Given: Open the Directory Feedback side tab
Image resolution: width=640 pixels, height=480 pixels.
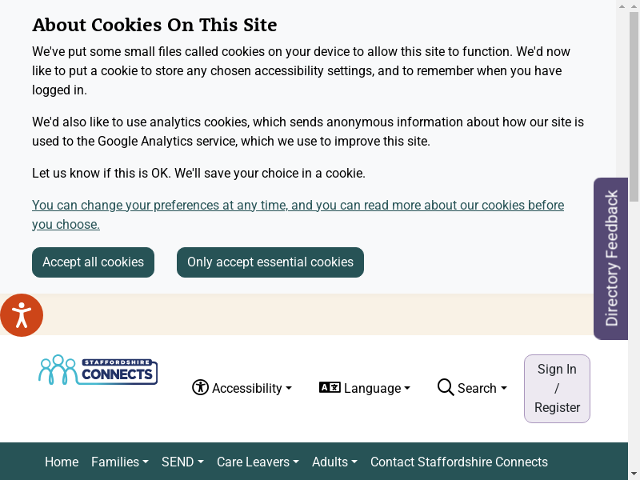Looking at the screenshot, I should [x=611, y=258].
